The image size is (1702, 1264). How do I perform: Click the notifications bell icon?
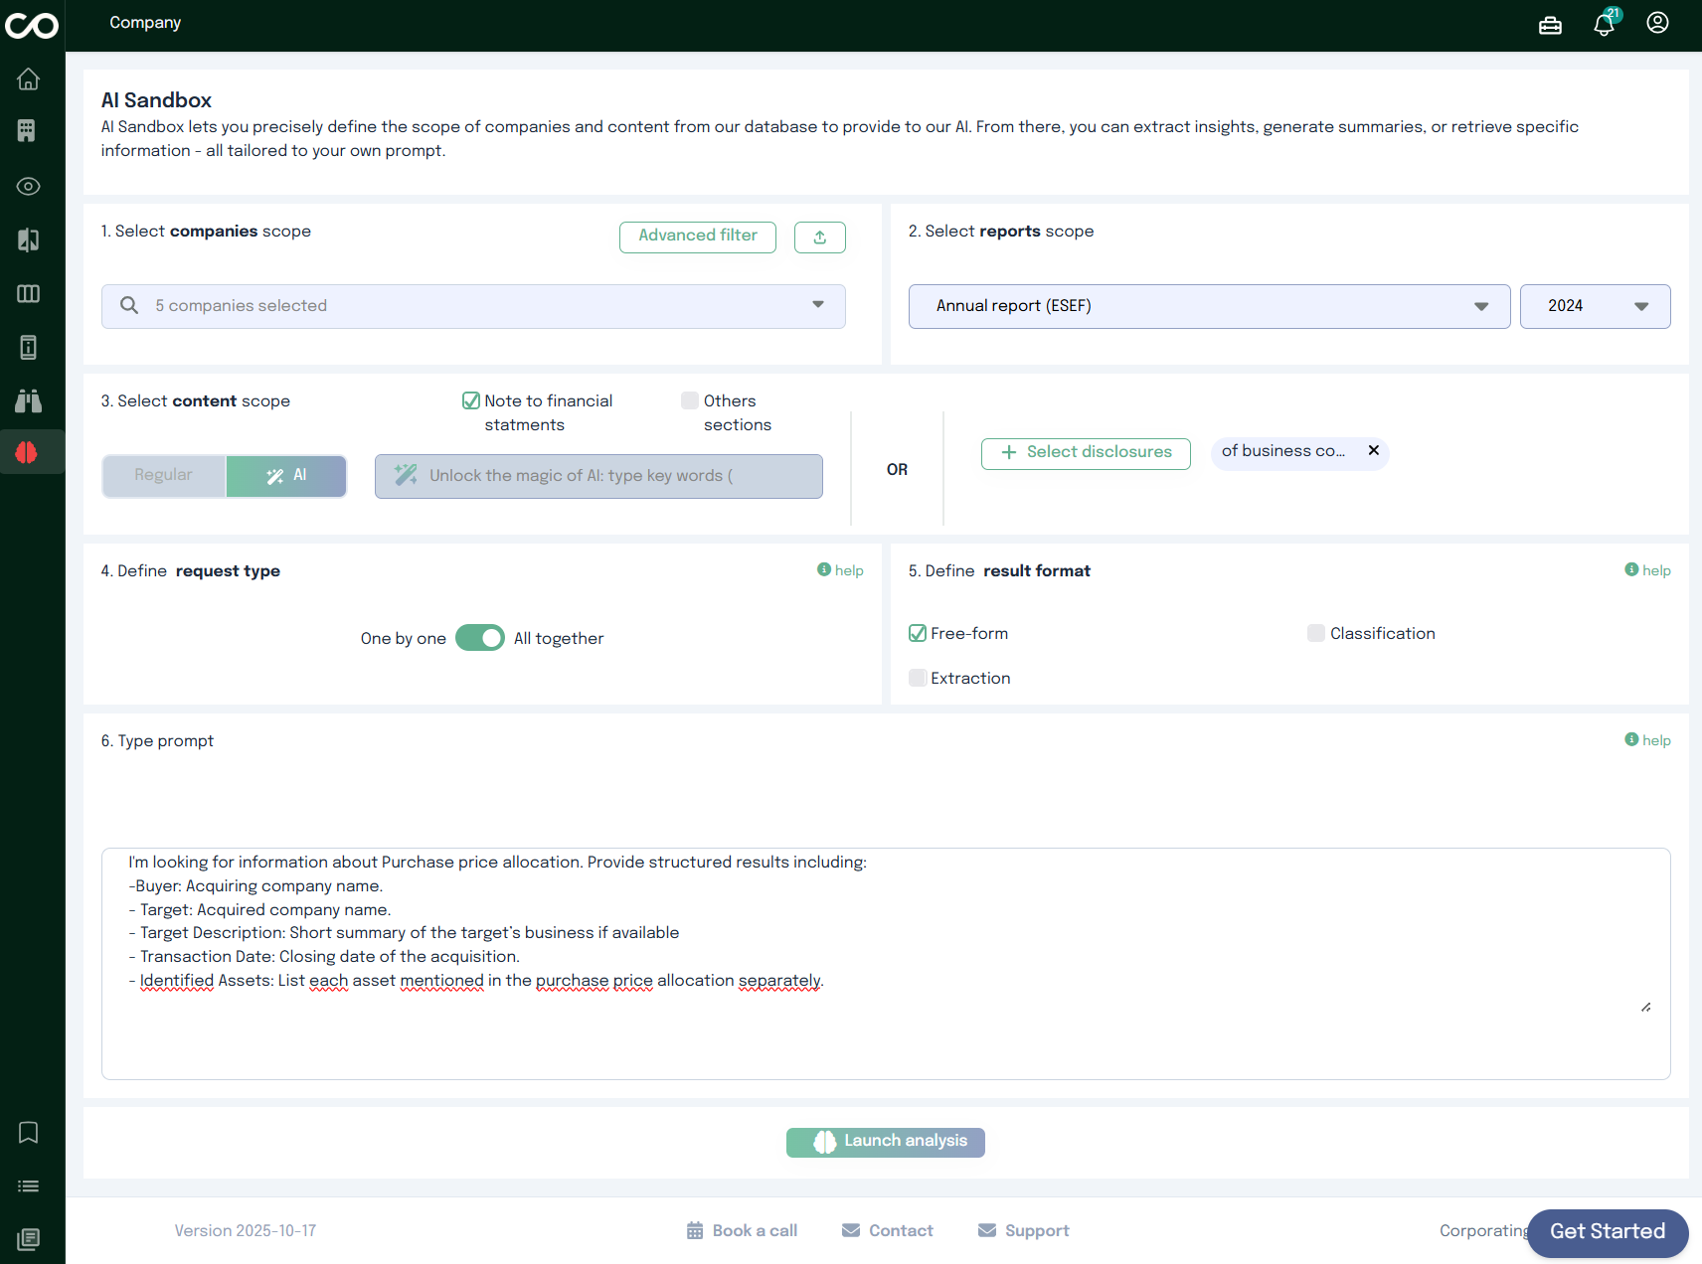1604,24
